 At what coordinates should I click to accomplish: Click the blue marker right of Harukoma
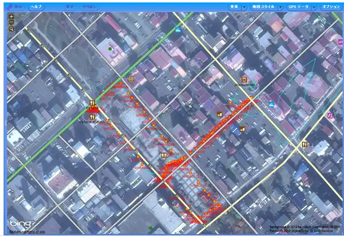(271, 104)
